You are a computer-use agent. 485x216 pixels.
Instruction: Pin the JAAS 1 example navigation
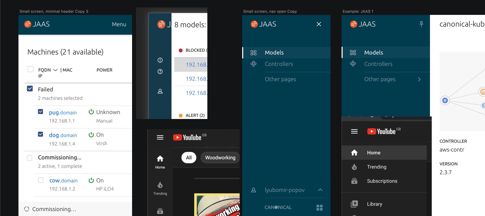421,24
